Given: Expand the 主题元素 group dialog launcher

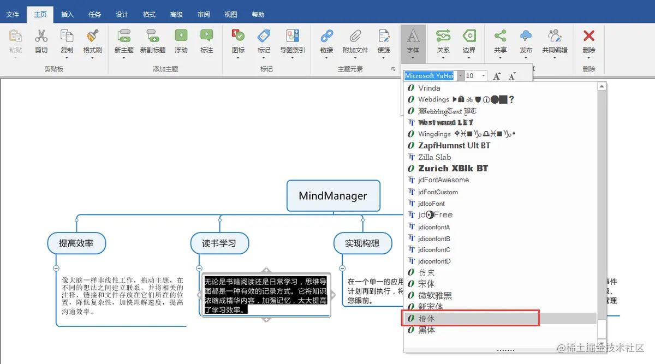Looking at the screenshot, I should tap(394, 69).
